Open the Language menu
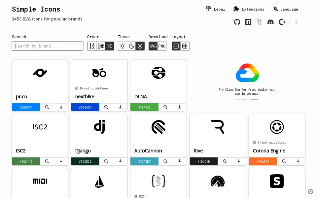Viewport: 317px width, 198px height. click(x=285, y=9)
